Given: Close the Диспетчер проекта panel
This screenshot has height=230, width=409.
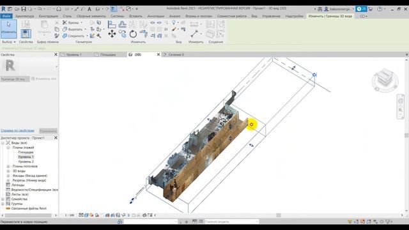Looking at the screenshot, I should 56,138.
